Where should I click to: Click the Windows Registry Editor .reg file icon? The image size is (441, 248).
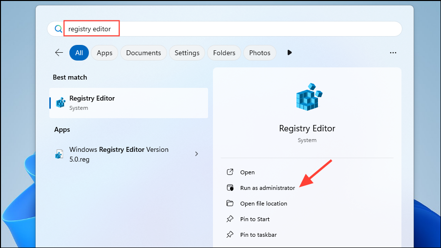(x=59, y=154)
